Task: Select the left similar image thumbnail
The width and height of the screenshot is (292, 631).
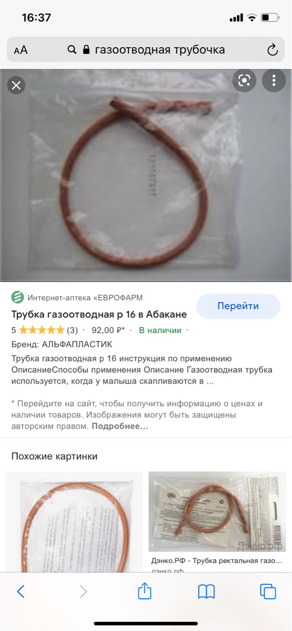Action: (74, 522)
